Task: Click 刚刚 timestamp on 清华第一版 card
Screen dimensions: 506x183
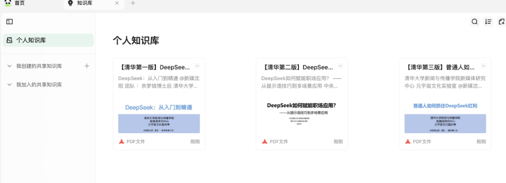Action: pyautogui.click(x=195, y=141)
